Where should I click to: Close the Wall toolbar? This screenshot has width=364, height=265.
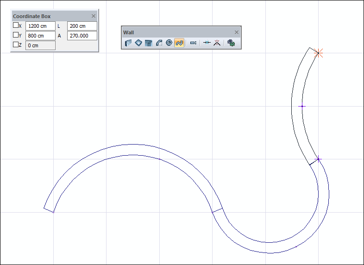click(x=237, y=32)
